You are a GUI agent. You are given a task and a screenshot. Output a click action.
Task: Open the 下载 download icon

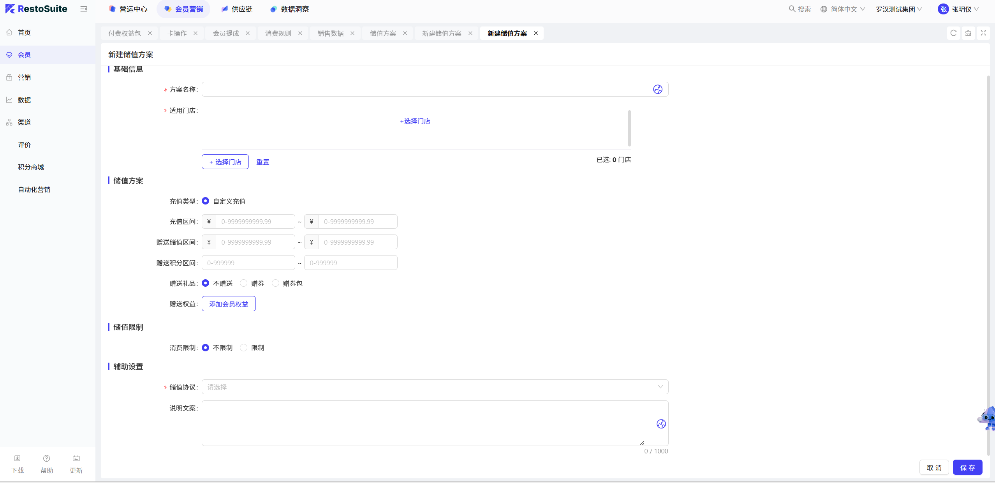(x=18, y=458)
